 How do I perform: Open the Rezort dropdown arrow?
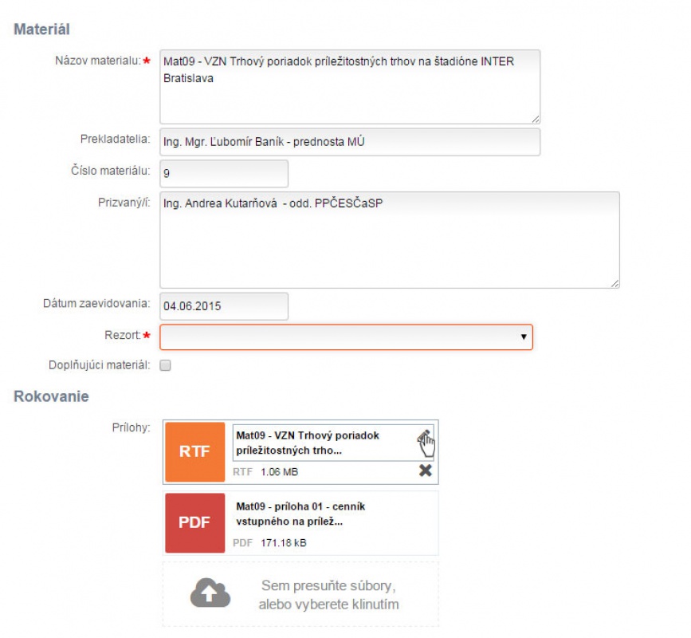(x=524, y=337)
